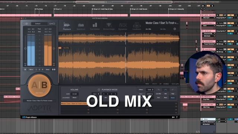Toggle the orange button right of Set
Viewport: 238px width, 134px height.
(208, 6)
